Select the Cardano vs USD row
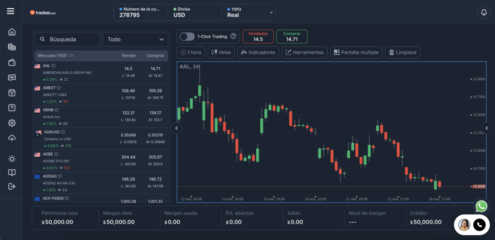This screenshot has width=495, height=240. click(x=101, y=139)
